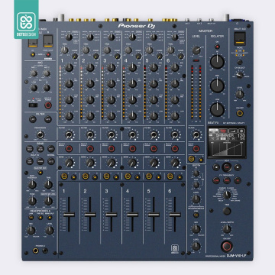Image resolution: width=275 pixels, height=275 pixels.
Task: Click the filter RESONANCE knob
Action: [x=40, y=134]
